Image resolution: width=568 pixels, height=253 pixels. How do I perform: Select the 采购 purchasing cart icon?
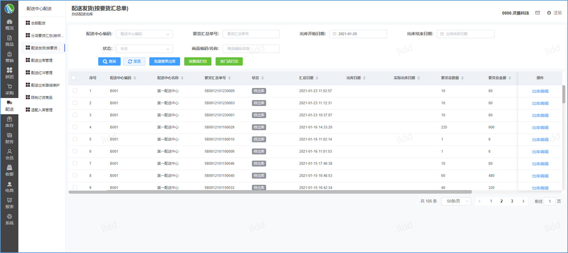click(9, 89)
